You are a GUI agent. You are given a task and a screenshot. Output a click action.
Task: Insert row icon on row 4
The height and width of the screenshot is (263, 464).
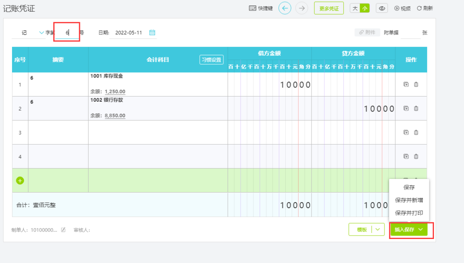[x=406, y=156]
